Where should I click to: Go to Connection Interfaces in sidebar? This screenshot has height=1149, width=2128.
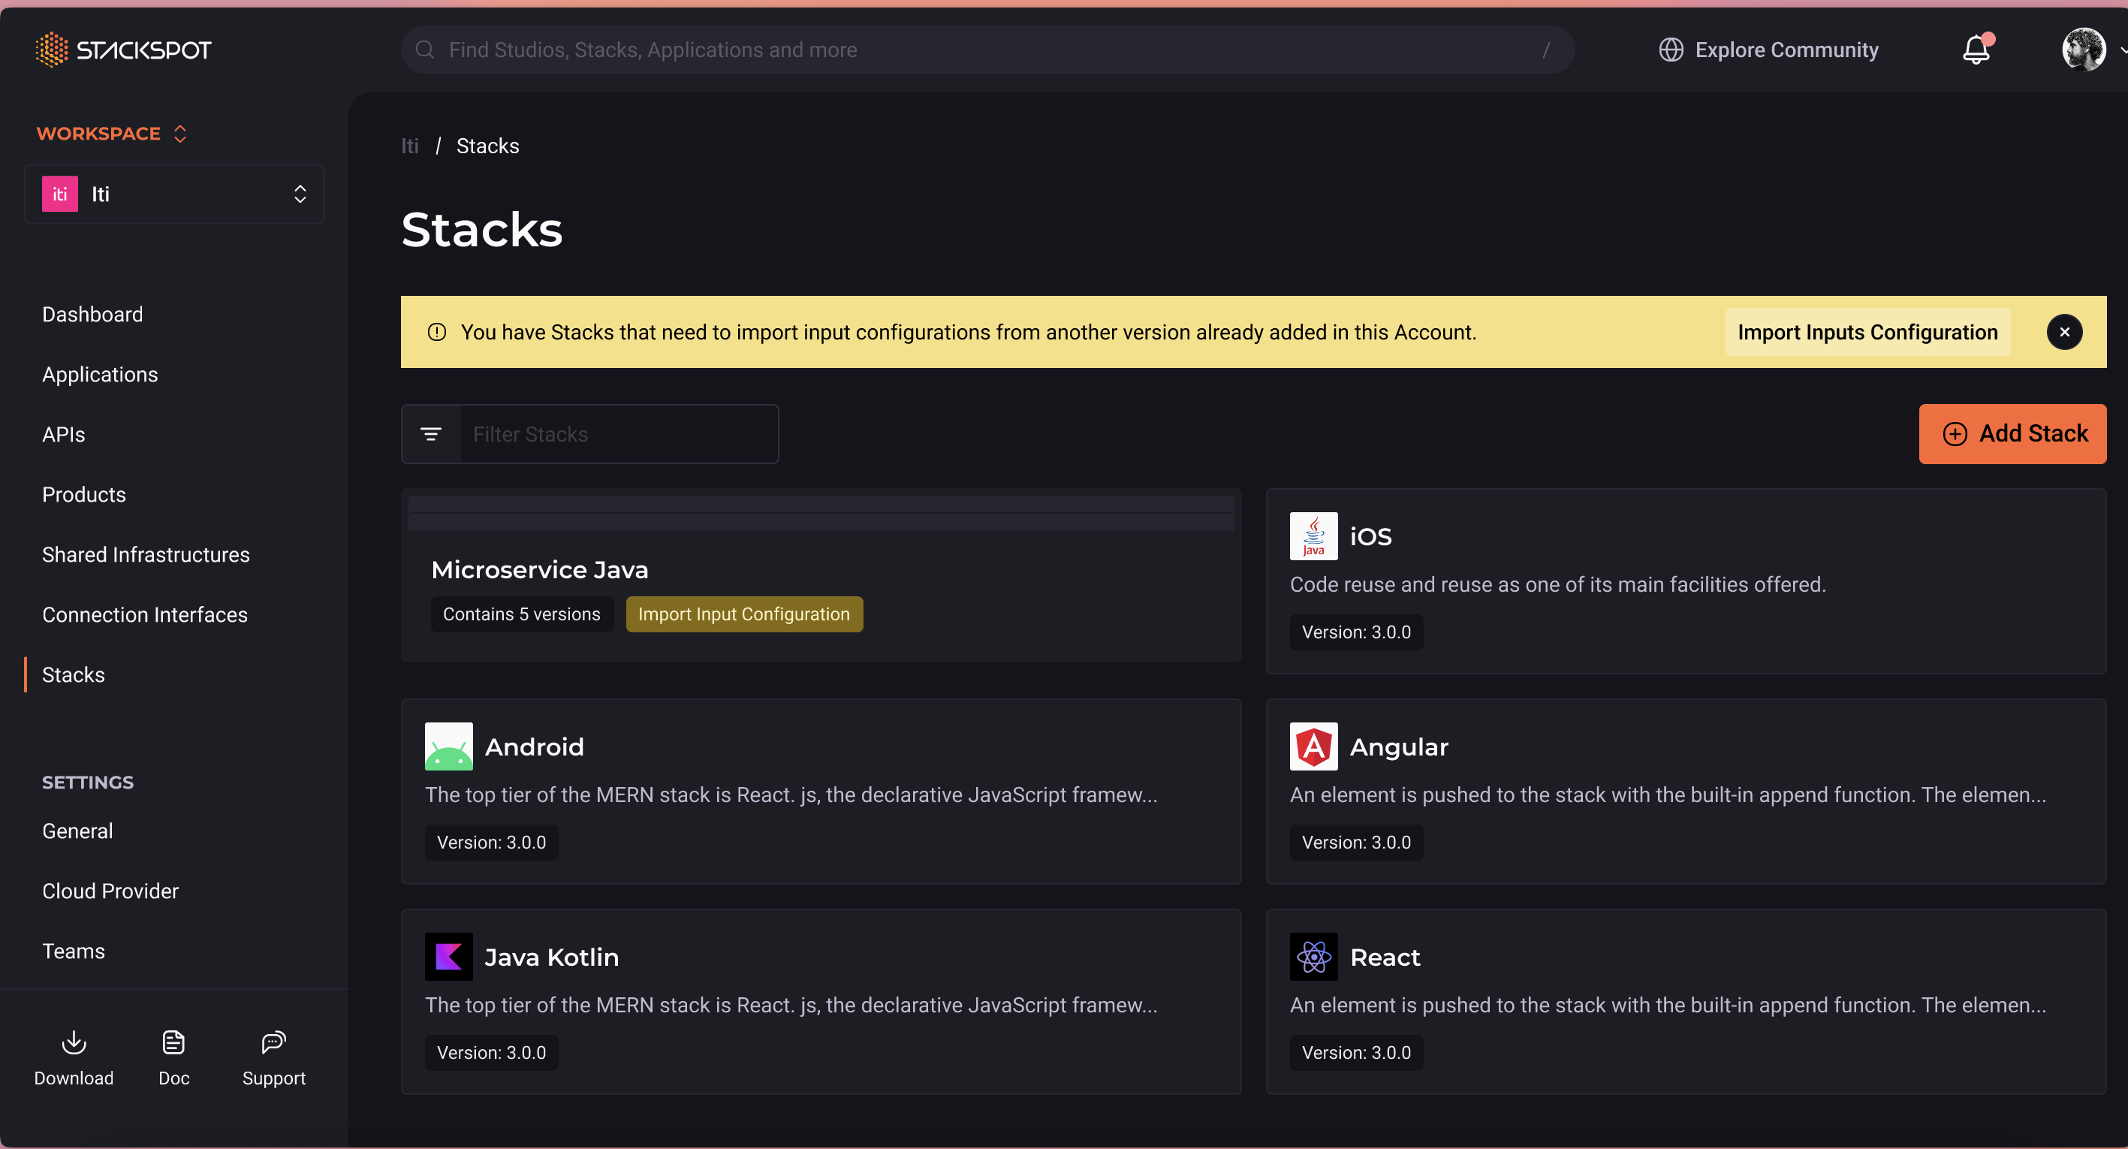click(x=145, y=614)
